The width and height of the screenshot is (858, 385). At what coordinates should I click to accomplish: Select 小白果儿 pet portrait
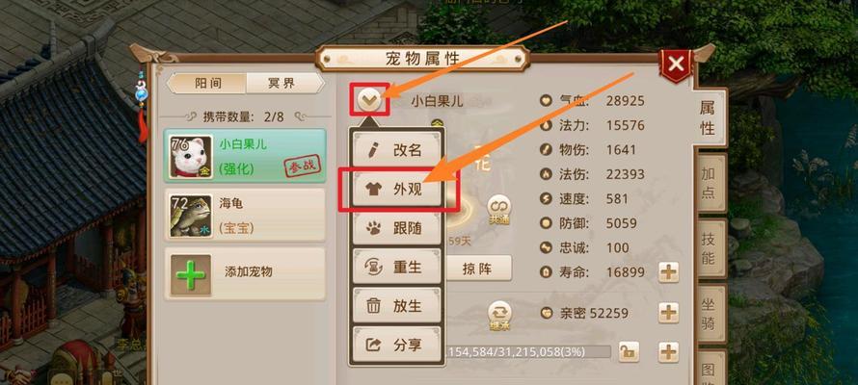tap(191, 157)
